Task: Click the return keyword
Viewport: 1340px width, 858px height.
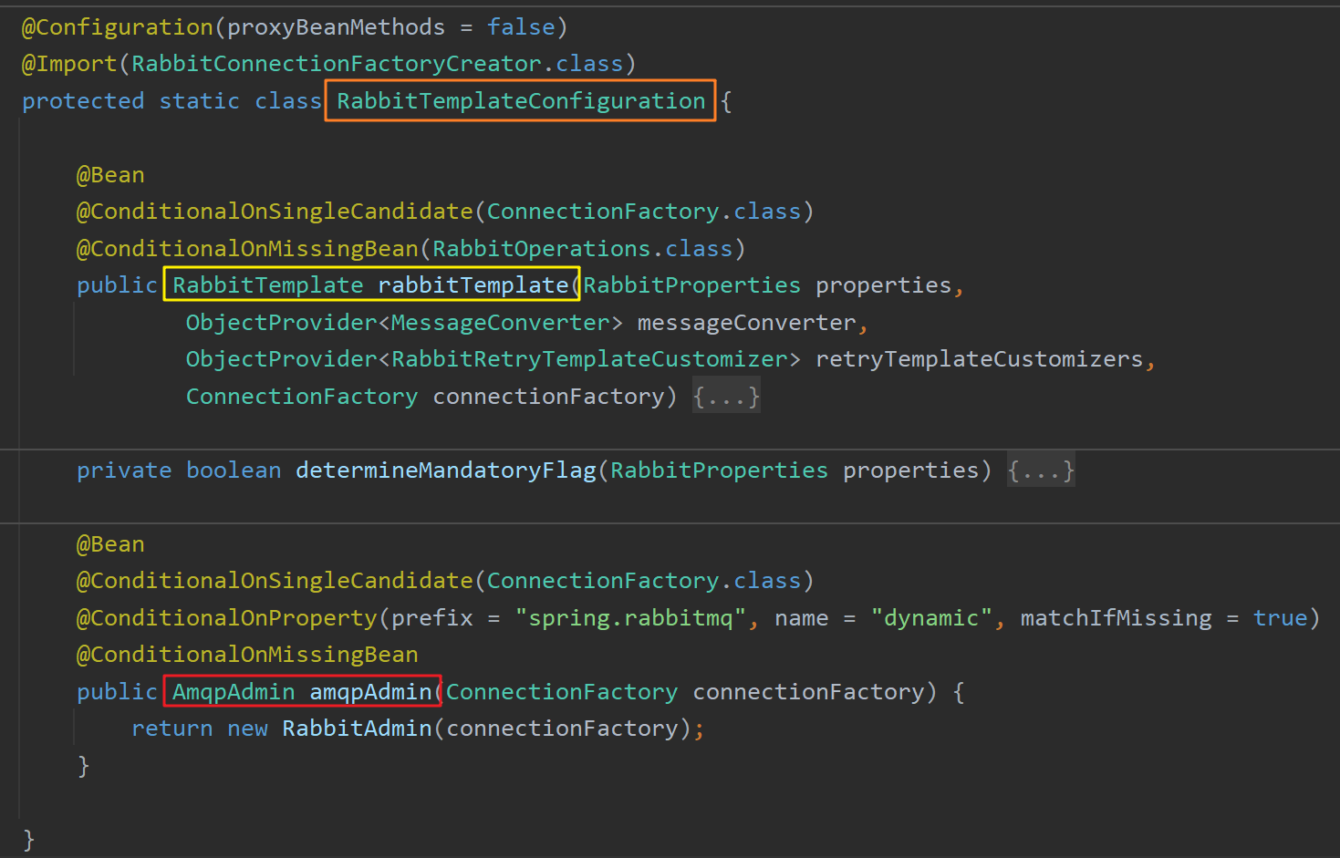Action: click(172, 729)
